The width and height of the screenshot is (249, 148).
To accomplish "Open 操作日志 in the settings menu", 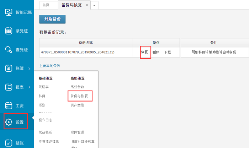I will click(45, 120).
